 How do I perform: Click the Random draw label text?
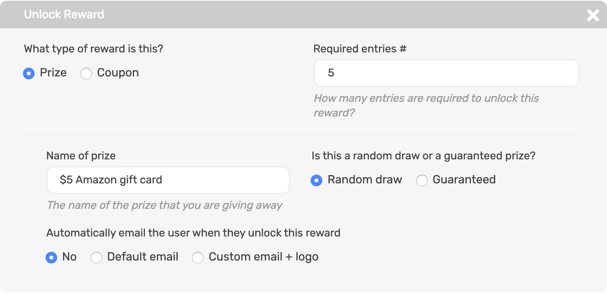coord(365,180)
